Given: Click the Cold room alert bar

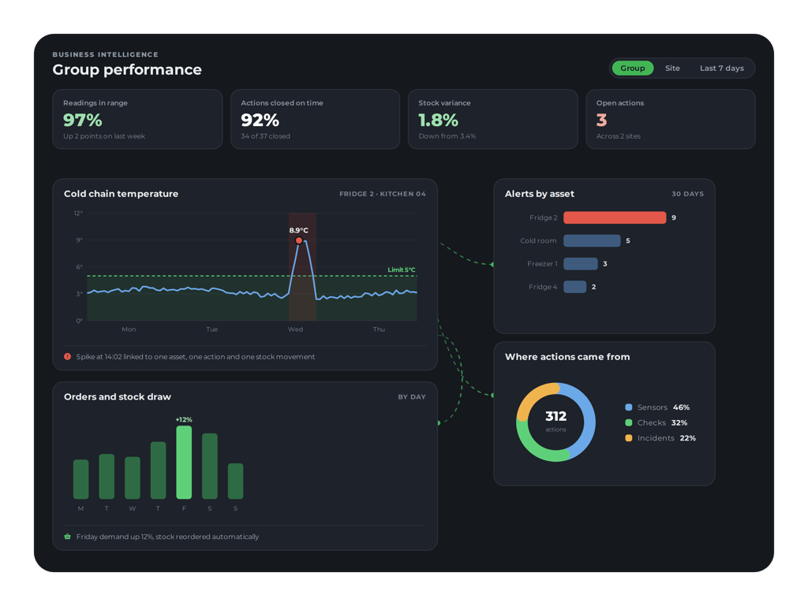Looking at the screenshot, I should click(592, 241).
